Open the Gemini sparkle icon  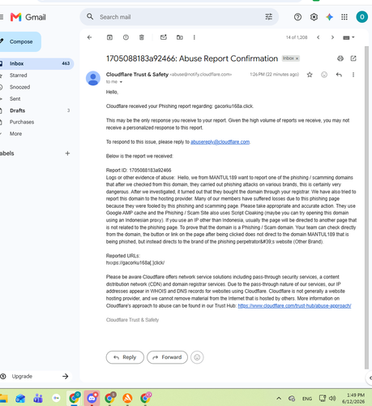[329, 17]
